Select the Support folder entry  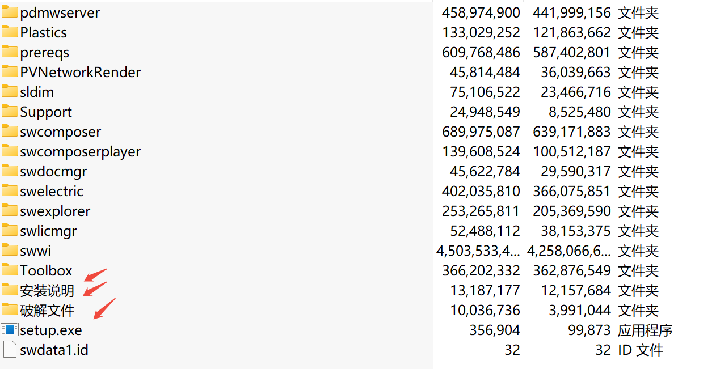click(46, 112)
